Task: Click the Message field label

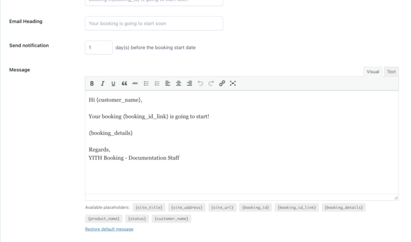Action: point(20,70)
